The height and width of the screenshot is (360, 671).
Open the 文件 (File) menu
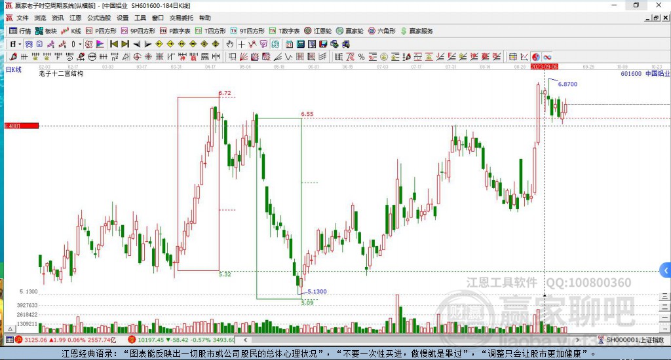click(22, 18)
